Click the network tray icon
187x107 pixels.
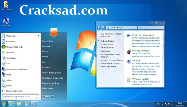[169, 104]
